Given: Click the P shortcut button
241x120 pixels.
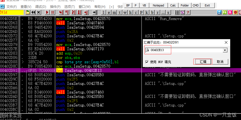Looking at the screenshot, I should [x=136, y=5].
